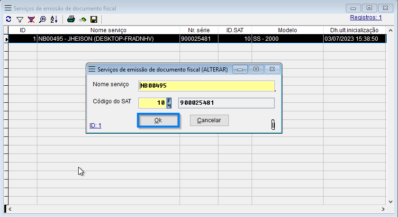Open the dialog's hamburger menu icon

click(x=92, y=69)
